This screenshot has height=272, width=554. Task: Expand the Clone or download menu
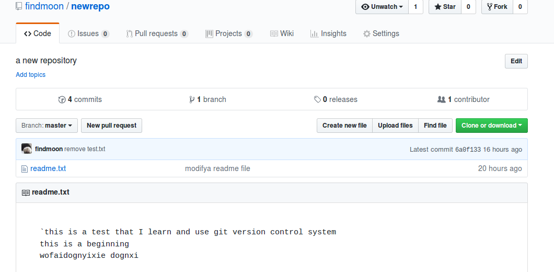coord(491,126)
